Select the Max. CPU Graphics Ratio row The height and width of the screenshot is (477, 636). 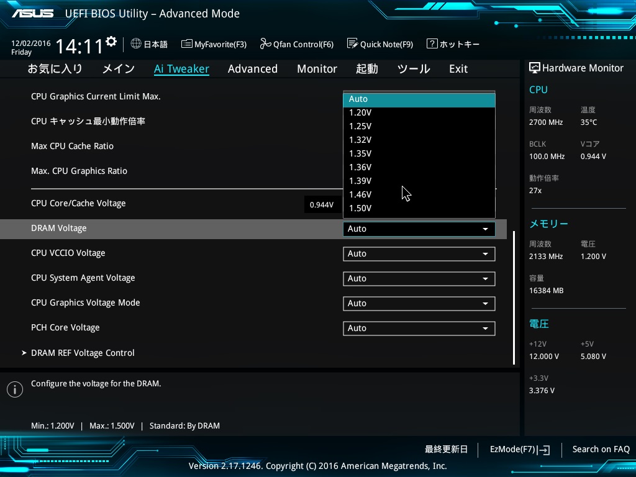tap(79, 171)
